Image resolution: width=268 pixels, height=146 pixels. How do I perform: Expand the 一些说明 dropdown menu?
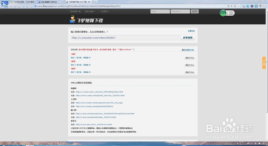(x=104, y=12)
